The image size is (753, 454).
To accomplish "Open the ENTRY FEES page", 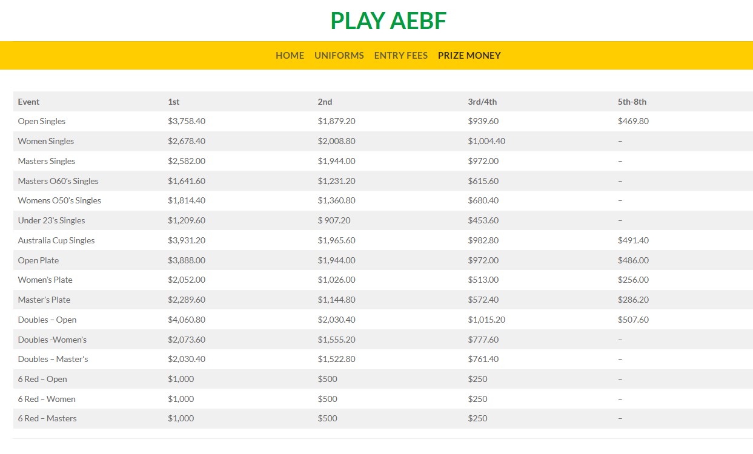I will pyautogui.click(x=401, y=56).
